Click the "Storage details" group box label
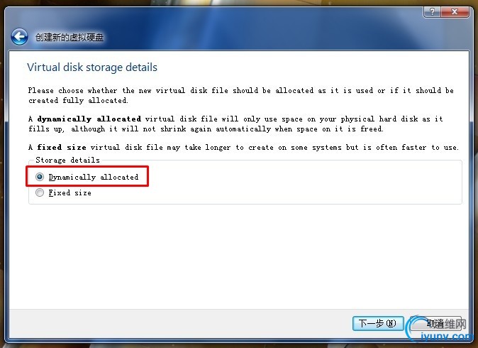The width and height of the screenshot is (478, 348). coord(67,160)
